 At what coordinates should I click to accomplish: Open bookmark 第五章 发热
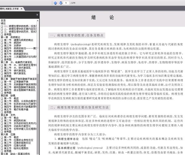click(x=8, y=115)
